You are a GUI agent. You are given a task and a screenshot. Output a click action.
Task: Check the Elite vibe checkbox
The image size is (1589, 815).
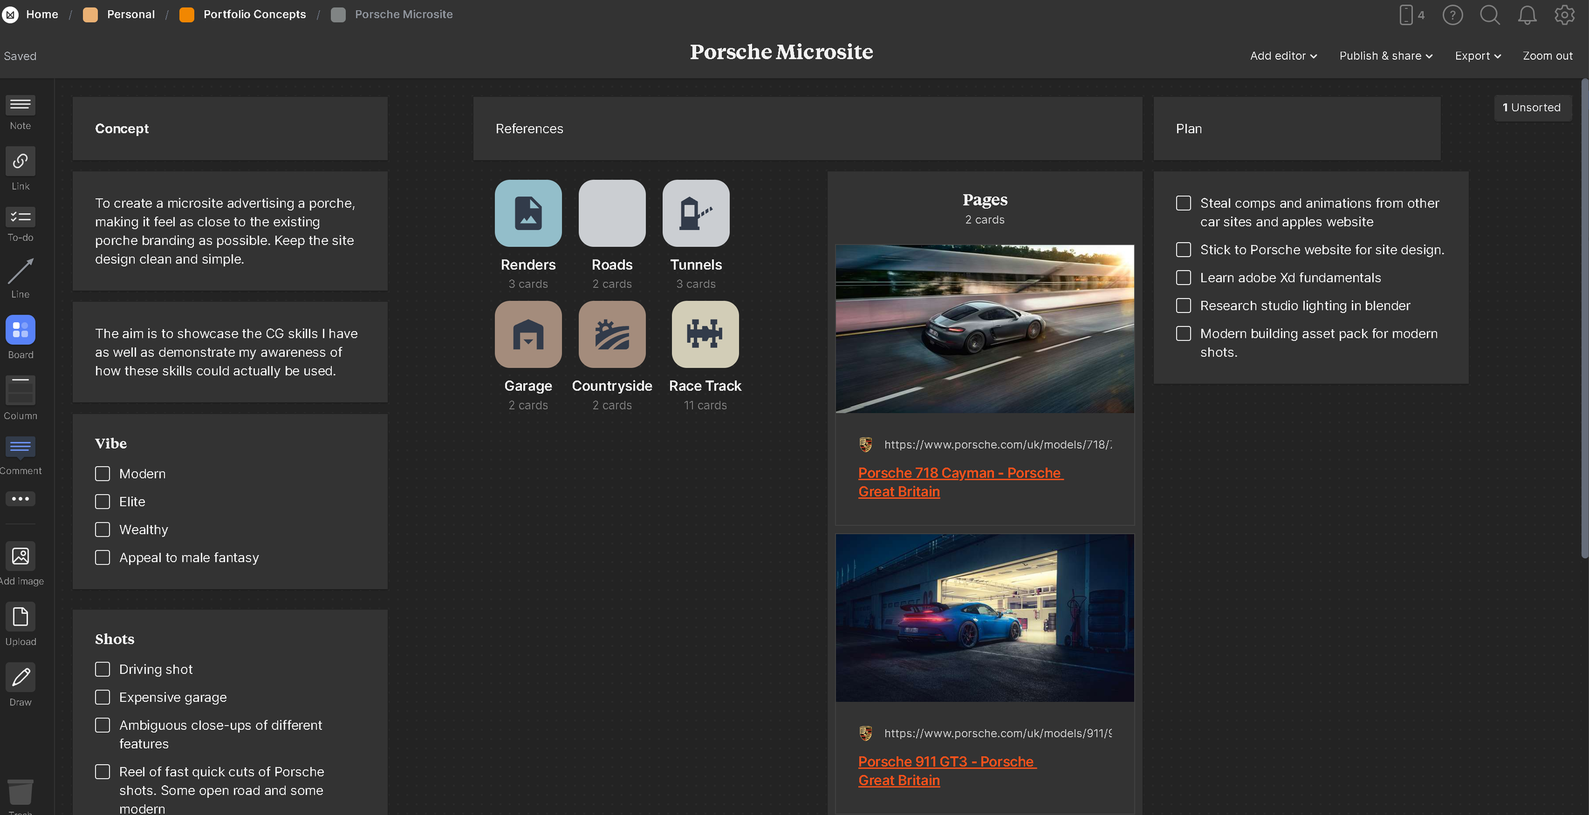coord(102,502)
